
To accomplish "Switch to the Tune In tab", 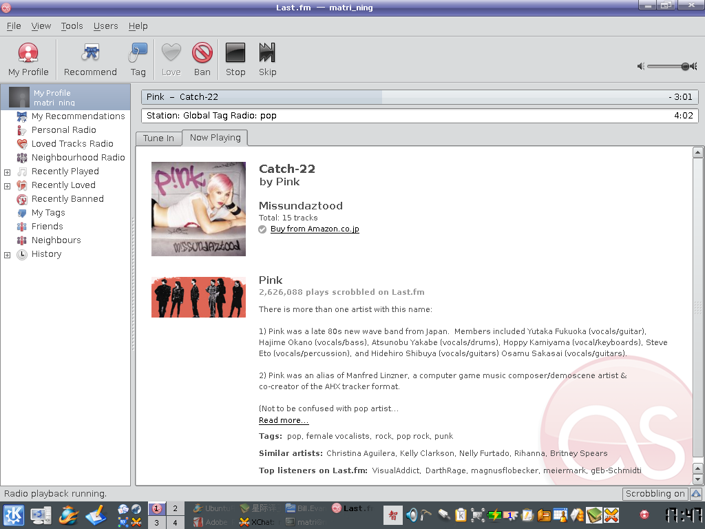I will click(158, 138).
